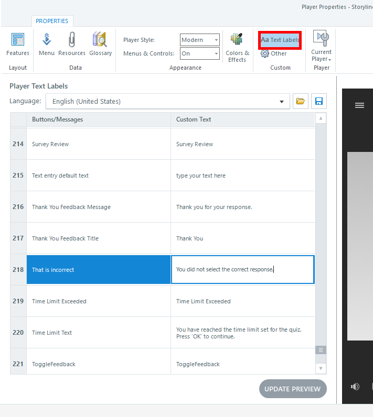Select 'Time Limit Exceeded' label cell
The height and width of the screenshot is (417, 373).
pyautogui.click(x=99, y=301)
